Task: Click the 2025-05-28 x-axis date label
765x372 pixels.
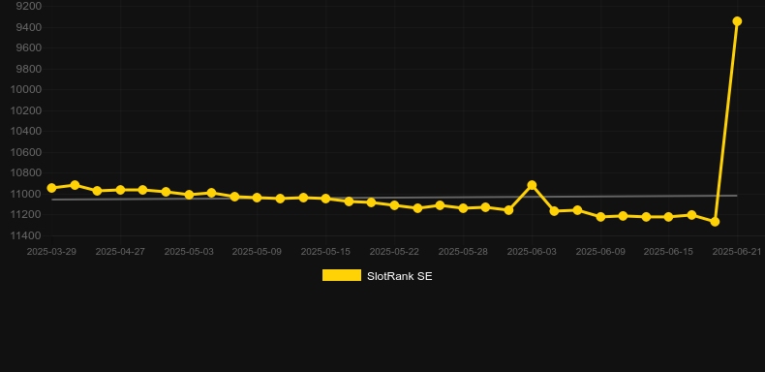Action: pos(463,252)
